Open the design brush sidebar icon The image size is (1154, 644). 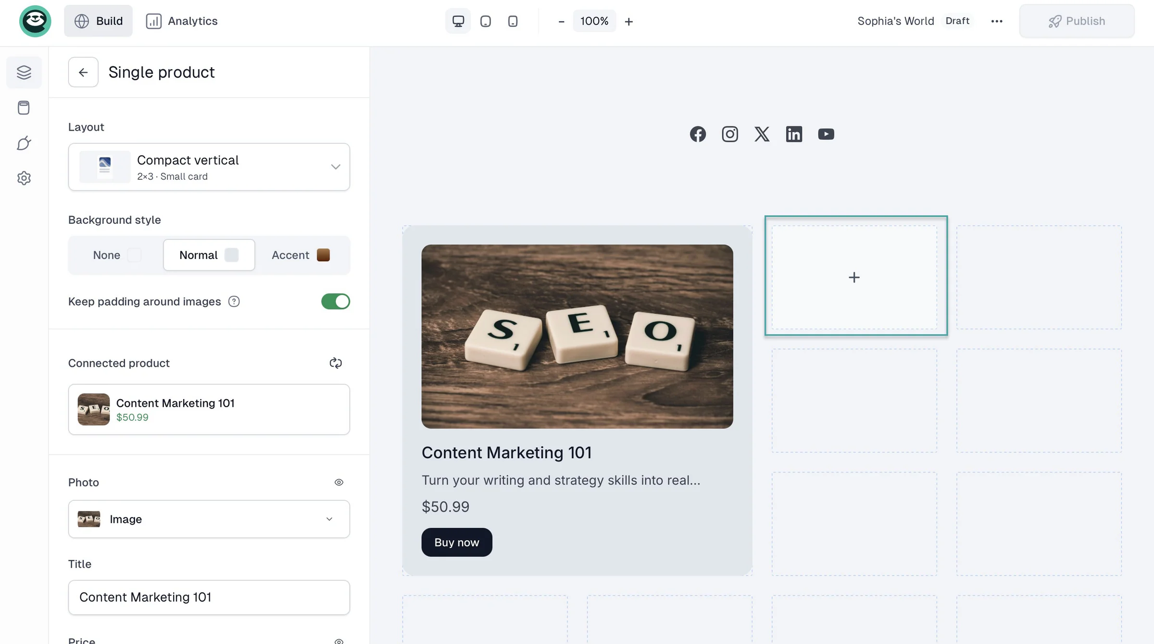point(24,143)
